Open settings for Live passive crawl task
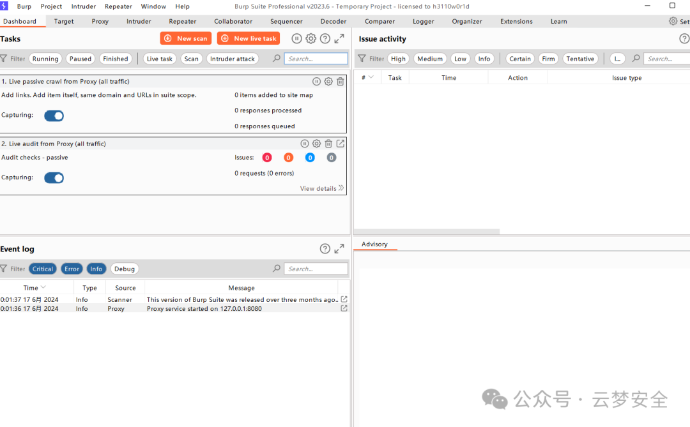The image size is (690, 427). tap(328, 81)
